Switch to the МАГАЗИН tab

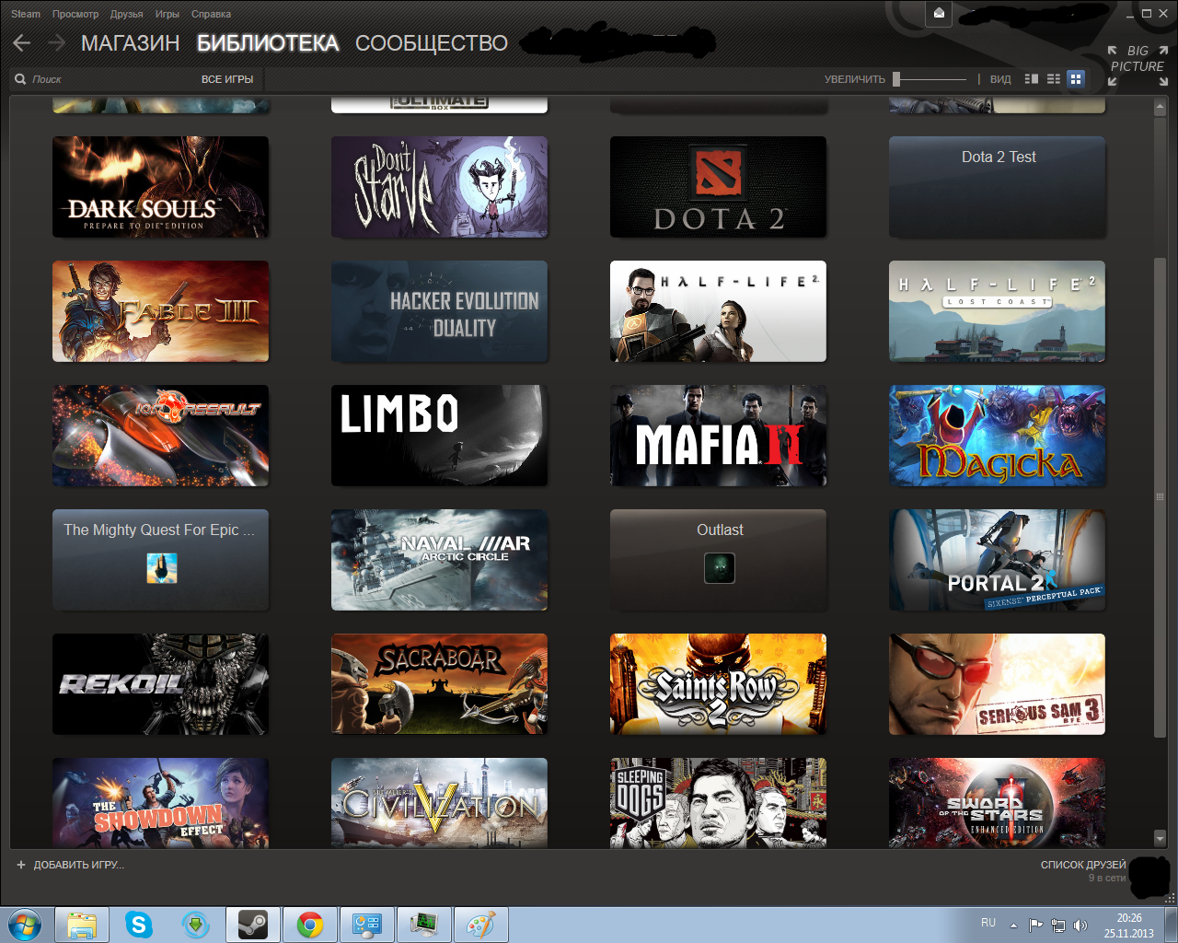130,43
